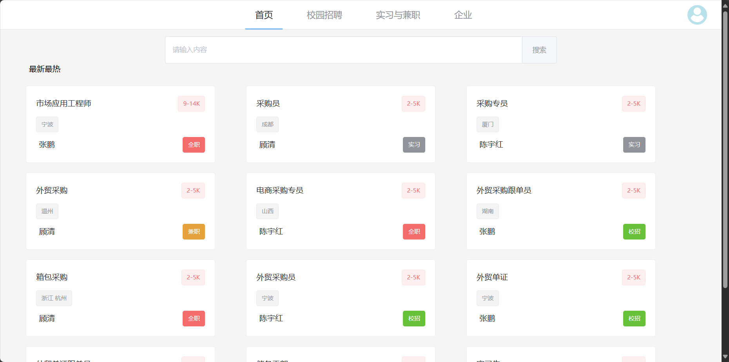729x362 pixels.
Task: Go to the 实习与兼职 tab
Action: point(398,15)
